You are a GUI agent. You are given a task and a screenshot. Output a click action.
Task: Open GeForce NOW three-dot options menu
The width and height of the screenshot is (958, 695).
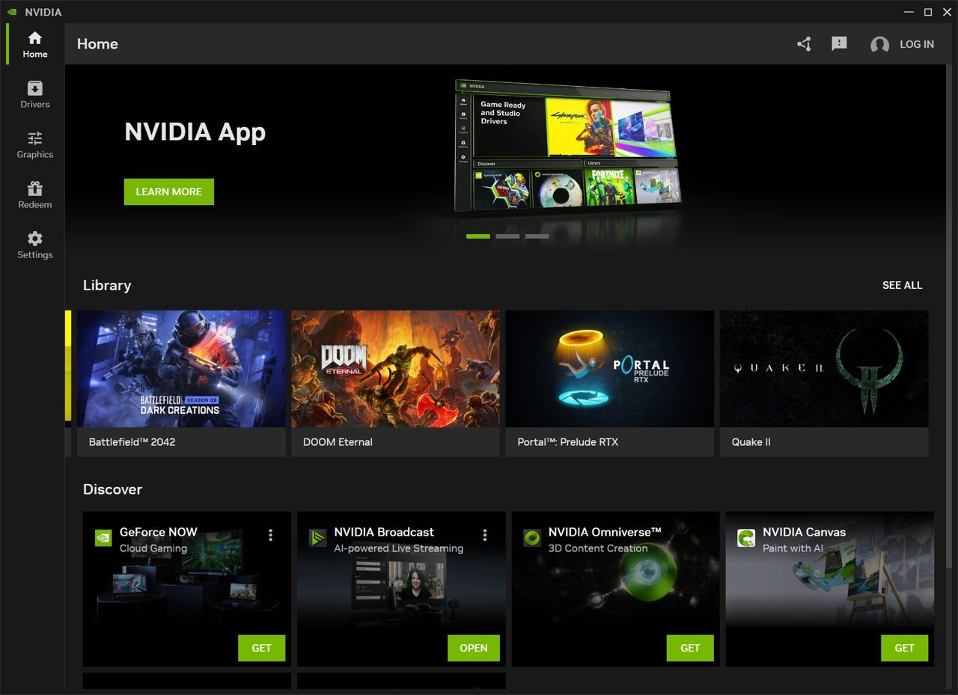[x=270, y=535]
